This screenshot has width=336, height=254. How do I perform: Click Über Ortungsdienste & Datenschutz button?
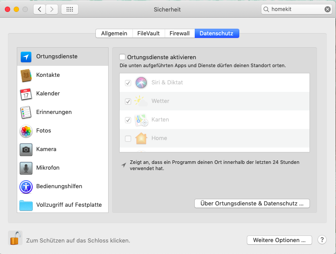pyautogui.click(x=252, y=204)
